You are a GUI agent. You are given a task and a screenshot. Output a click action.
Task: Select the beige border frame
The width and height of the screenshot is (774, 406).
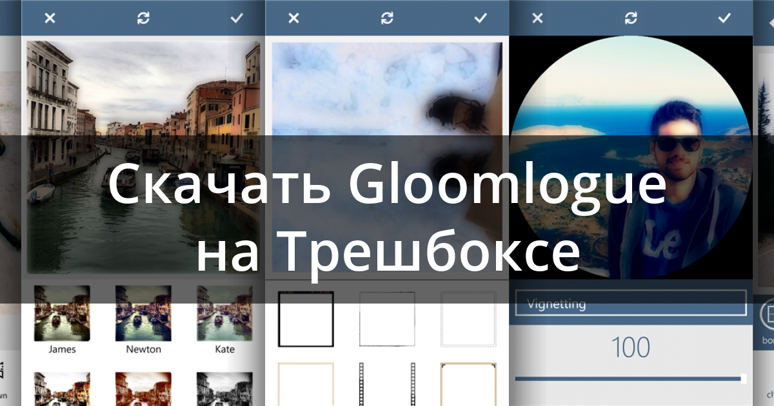306,384
